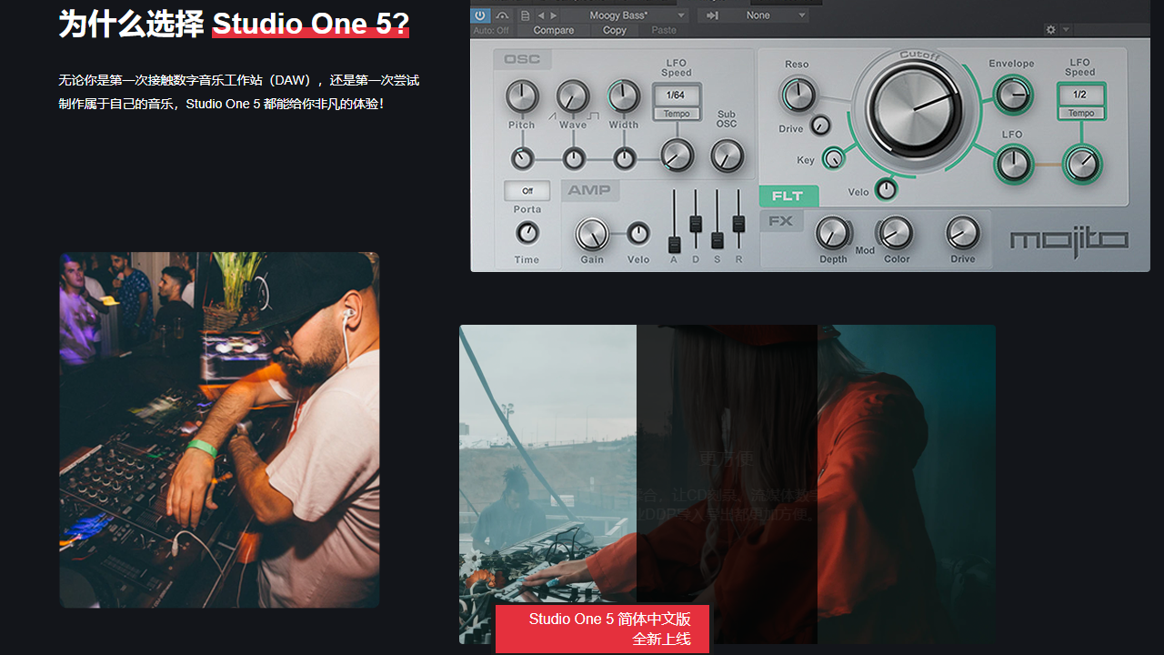Open the preset file document icon

[x=526, y=15]
